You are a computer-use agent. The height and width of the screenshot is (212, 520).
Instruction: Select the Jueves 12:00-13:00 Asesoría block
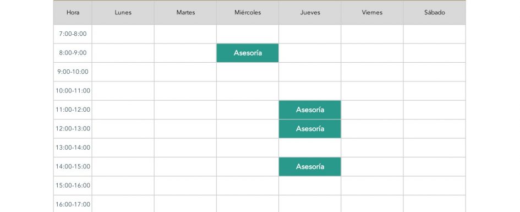[x=310, y=129]
